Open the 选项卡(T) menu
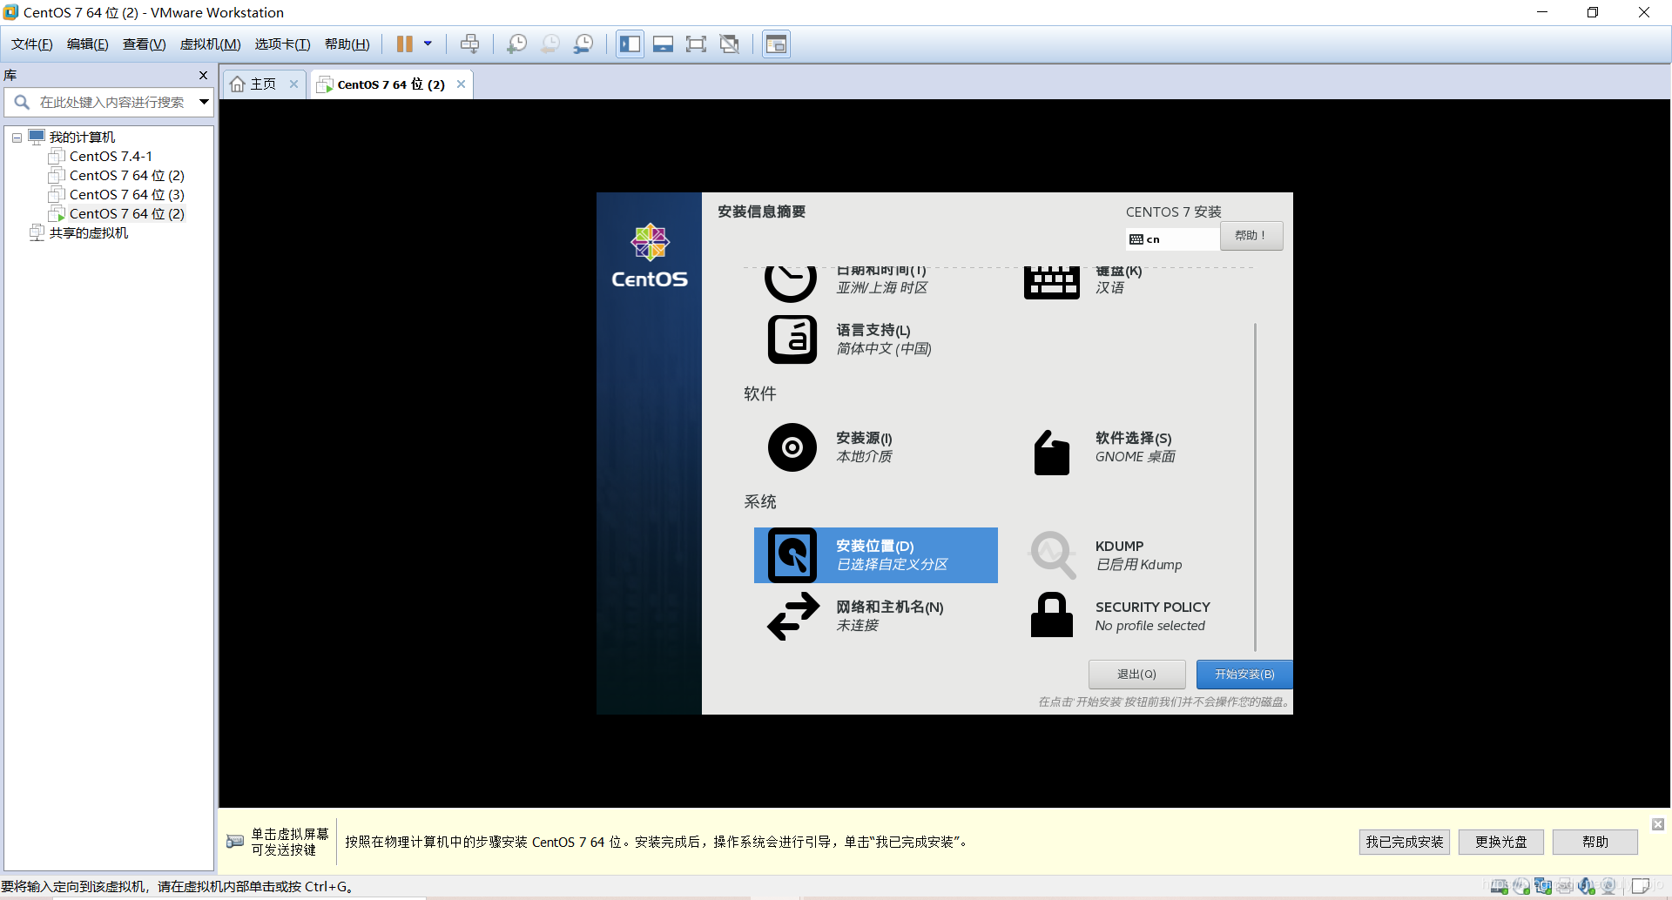Image resolution: width=1672 pixels, height=900 pixels. point(282,44)
